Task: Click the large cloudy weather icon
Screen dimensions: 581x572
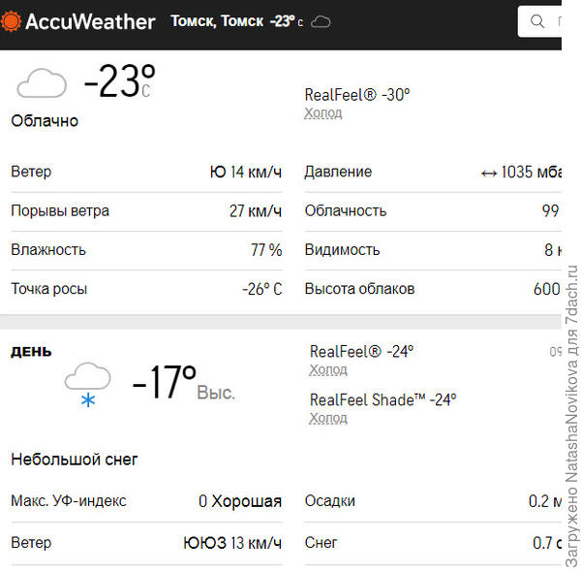Action: (42, 83)
